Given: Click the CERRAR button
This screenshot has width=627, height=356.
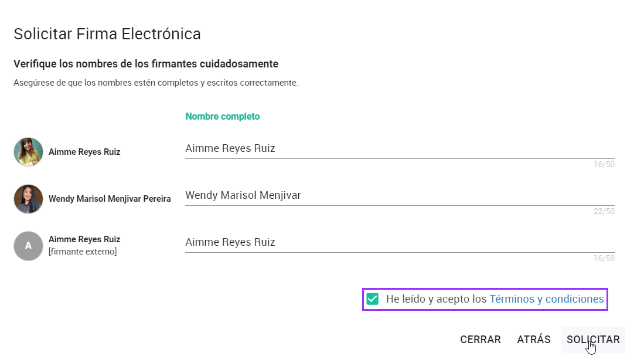Looking at the screenshot, I should coord(481,339).
